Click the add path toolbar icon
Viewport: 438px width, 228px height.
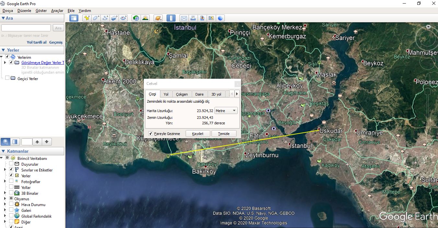click(105, 18)
